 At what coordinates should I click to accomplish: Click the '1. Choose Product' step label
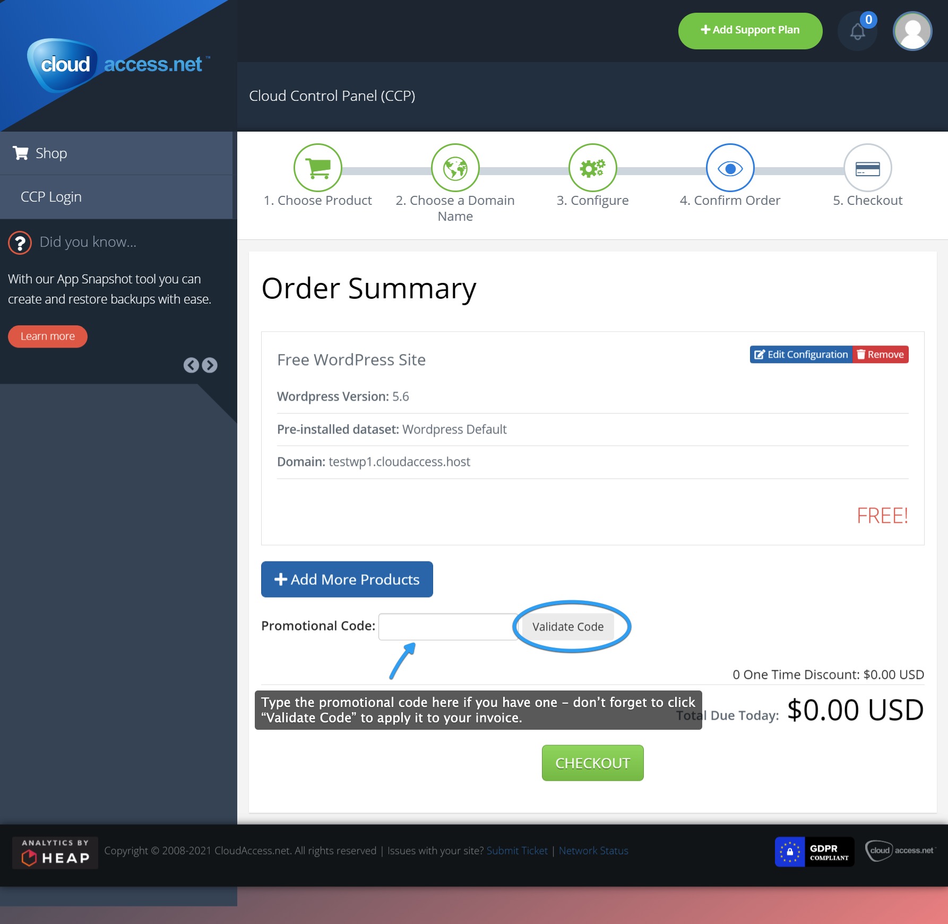click(x=318, y=201)
